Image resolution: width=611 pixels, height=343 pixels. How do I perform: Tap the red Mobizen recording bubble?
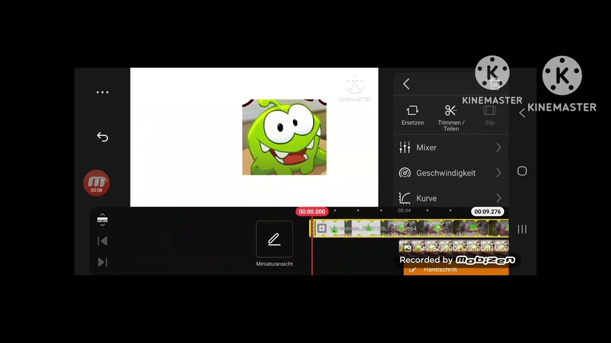tap(96, 183)
